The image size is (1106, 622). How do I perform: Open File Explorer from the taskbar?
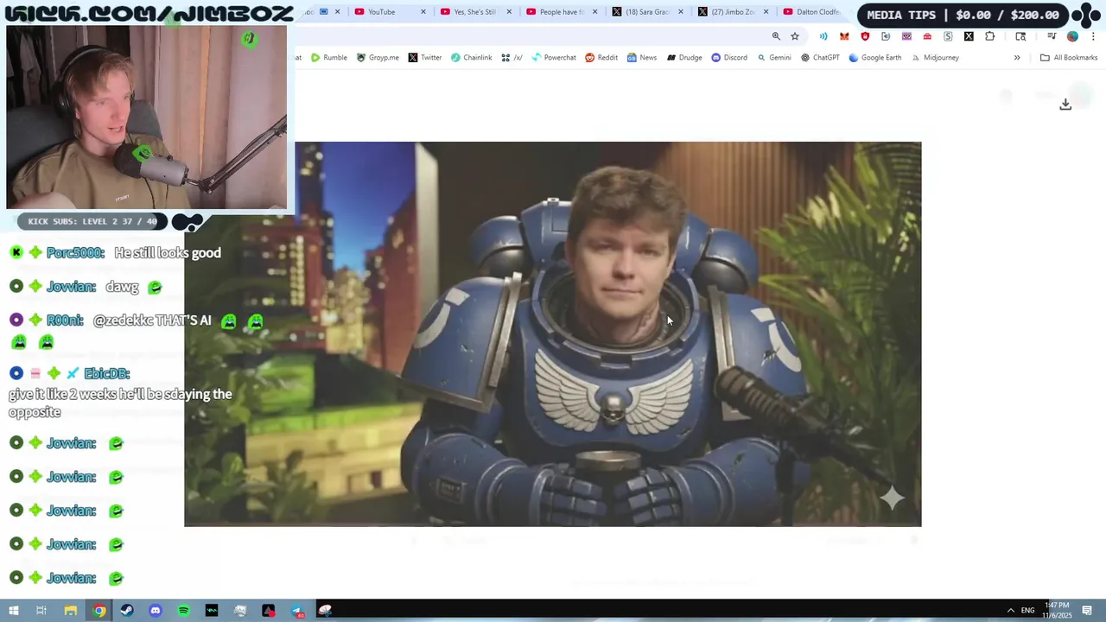71,611
